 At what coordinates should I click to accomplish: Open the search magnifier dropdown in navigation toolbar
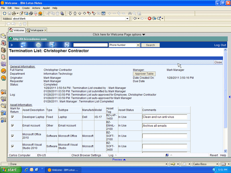click(x=162, y=18)
